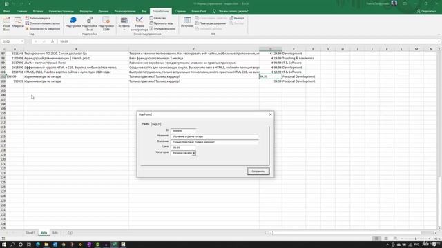Click the Название text field in UserForm2
The width and height of the screenshot is (442, 248).
(x=215, y=136)
